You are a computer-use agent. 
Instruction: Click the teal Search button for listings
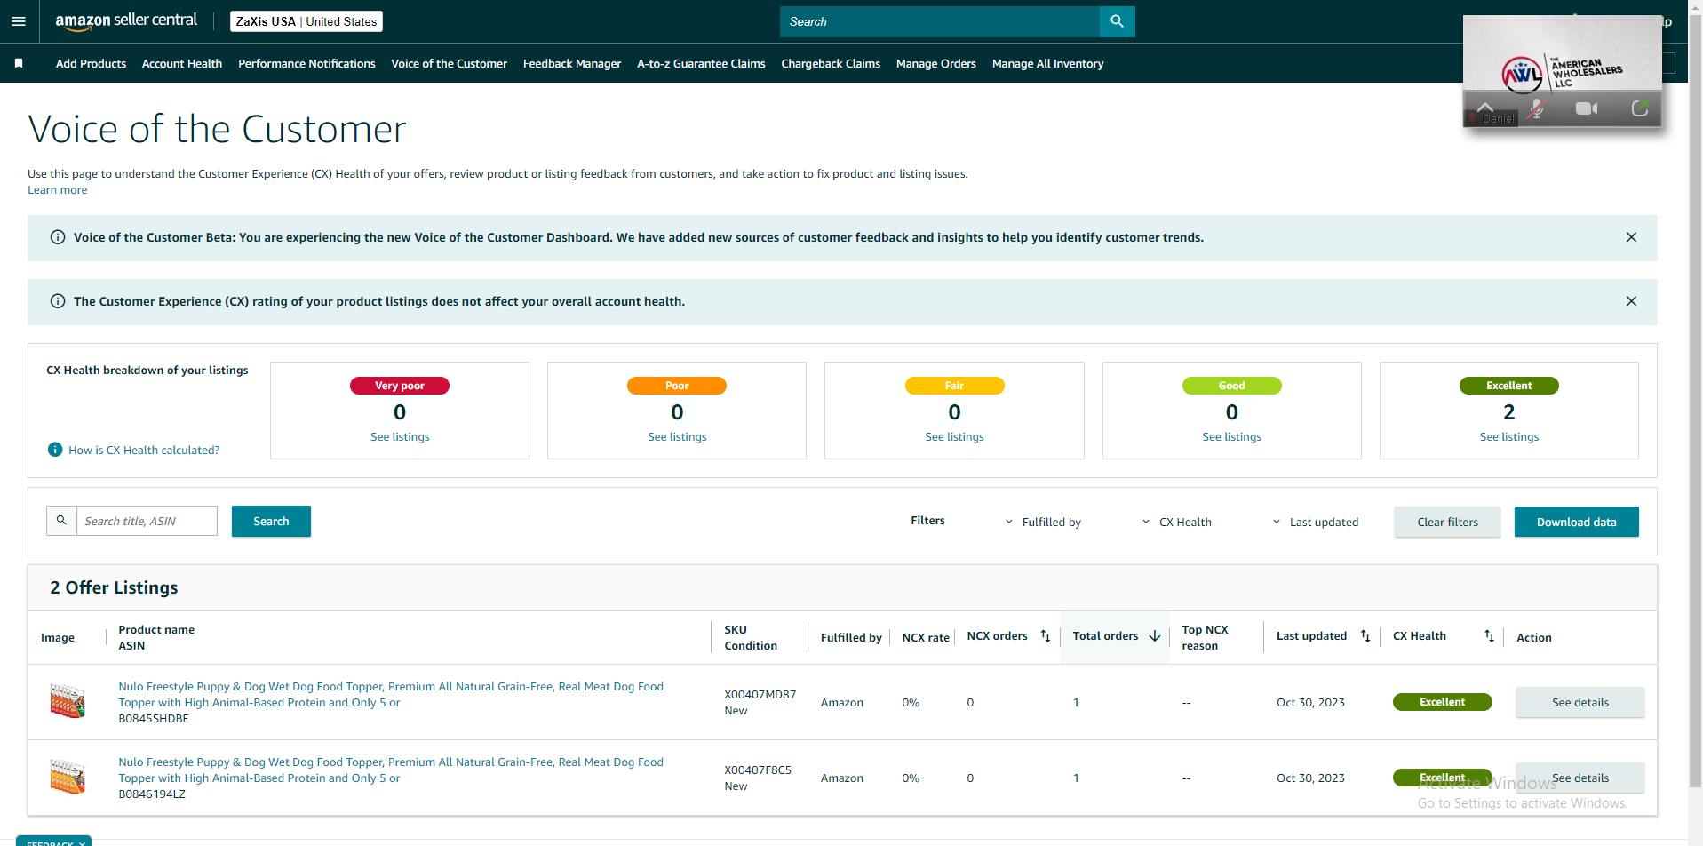271,521
